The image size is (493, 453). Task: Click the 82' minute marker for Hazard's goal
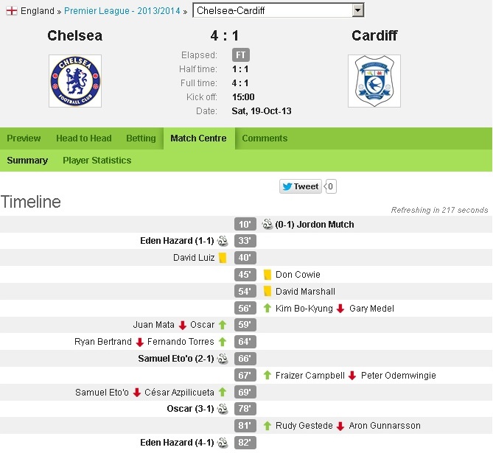(x=245, y=443)
